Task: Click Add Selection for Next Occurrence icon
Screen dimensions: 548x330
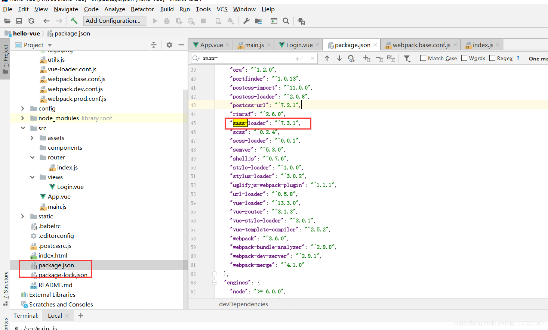Action: click(367, 58)
